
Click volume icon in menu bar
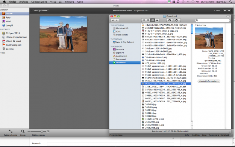point(197,2)
